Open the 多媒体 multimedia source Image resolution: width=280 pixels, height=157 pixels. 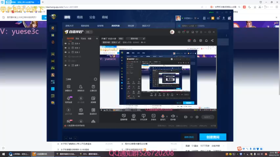(153, 117)
